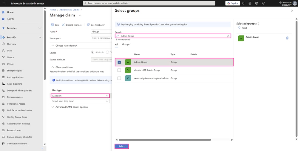Open Delegated admin partners
The height and width of the screenshot is (151, 298).
(19, 90)
